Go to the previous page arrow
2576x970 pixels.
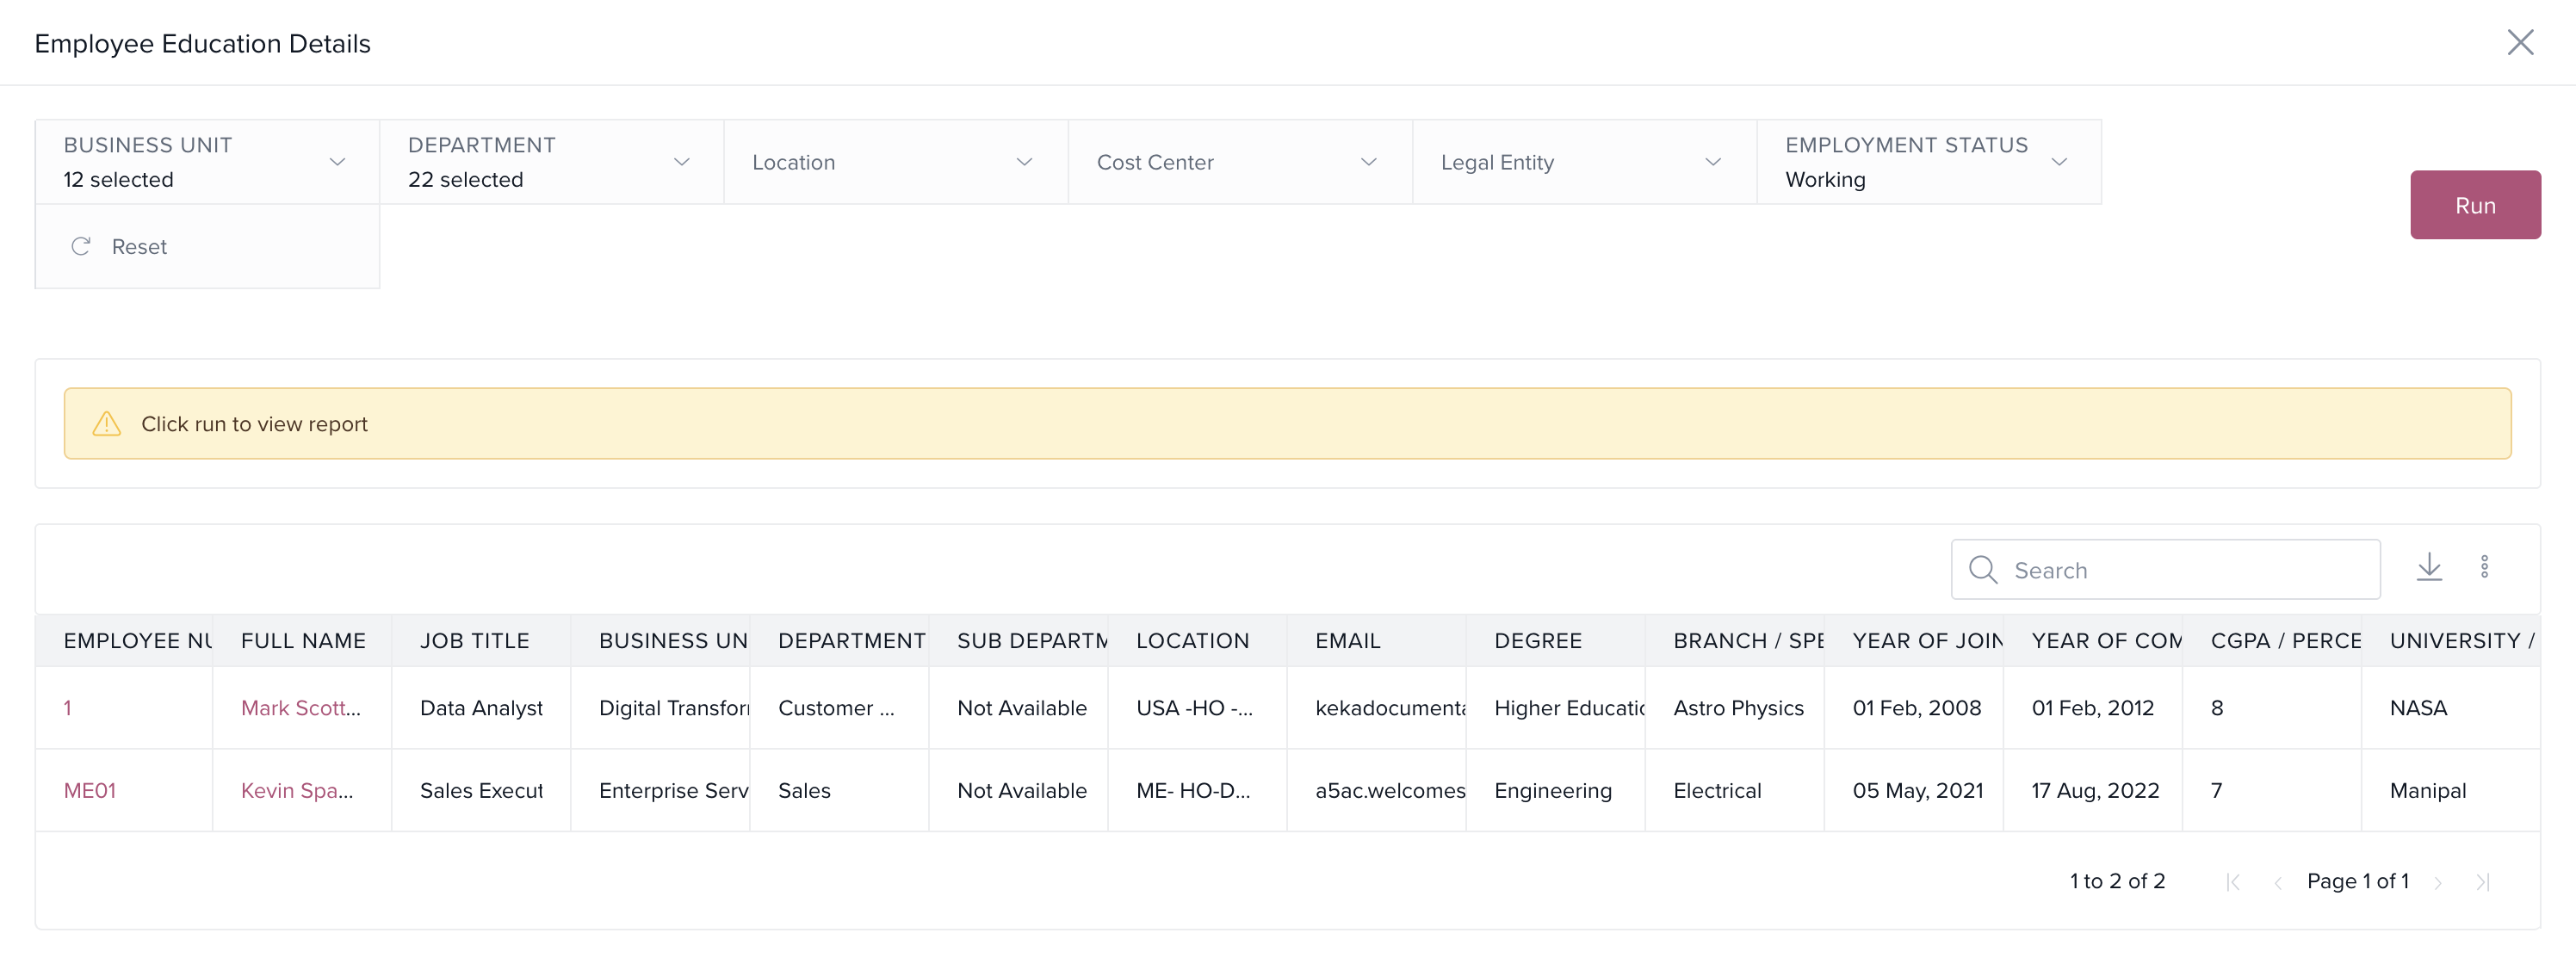click(2277, 882)
